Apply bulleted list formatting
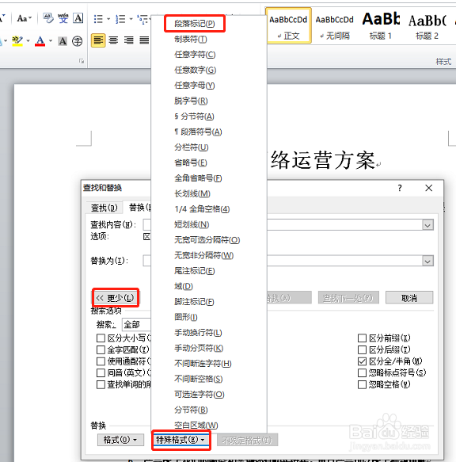 tap(98, 19)
